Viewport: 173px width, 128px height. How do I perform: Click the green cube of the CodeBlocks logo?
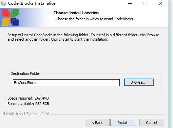point(15,13)
